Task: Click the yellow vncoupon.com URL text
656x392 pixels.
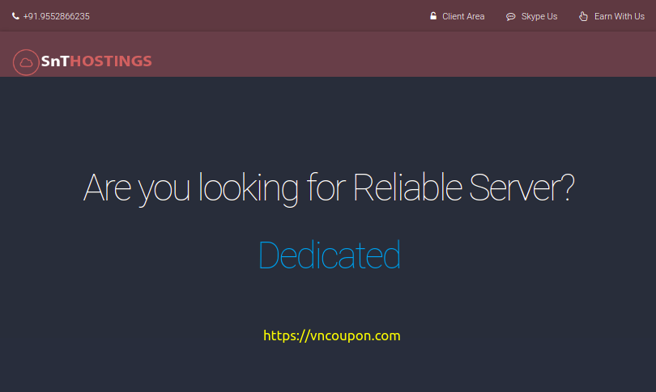Action: pos(351,335)
